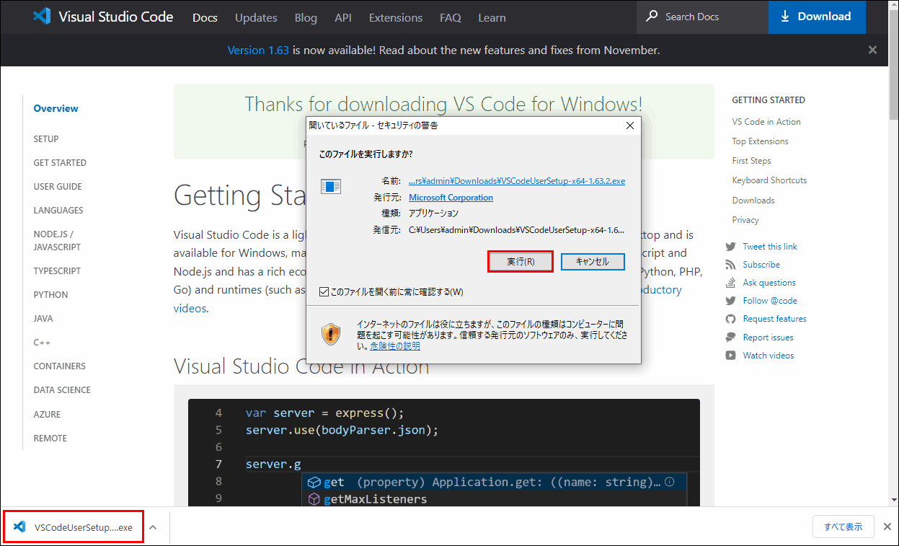Open CONTAINERS section in sidebar

pos(59,366)
